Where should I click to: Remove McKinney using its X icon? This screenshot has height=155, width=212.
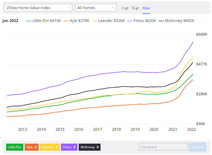[x=97, y=147]
